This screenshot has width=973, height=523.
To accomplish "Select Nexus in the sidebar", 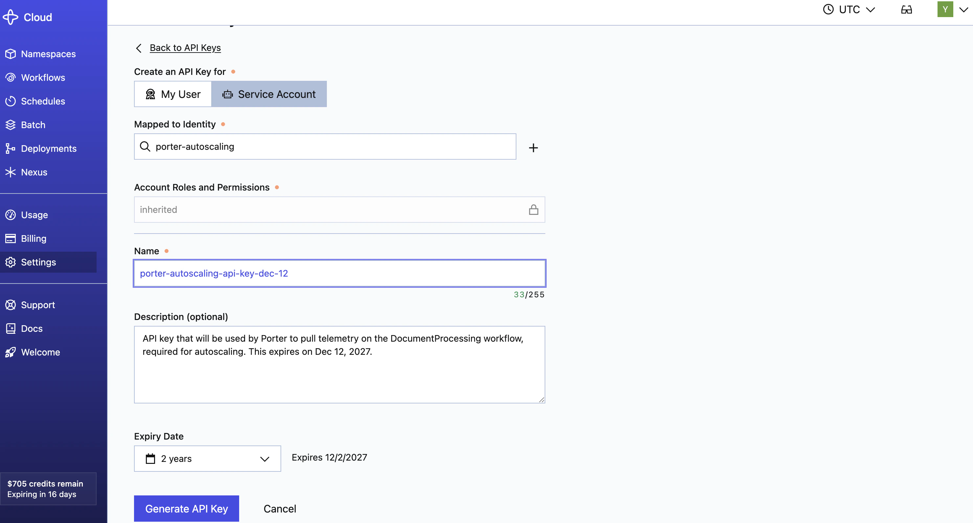I will pyautogui.click(x=34, y=172).
